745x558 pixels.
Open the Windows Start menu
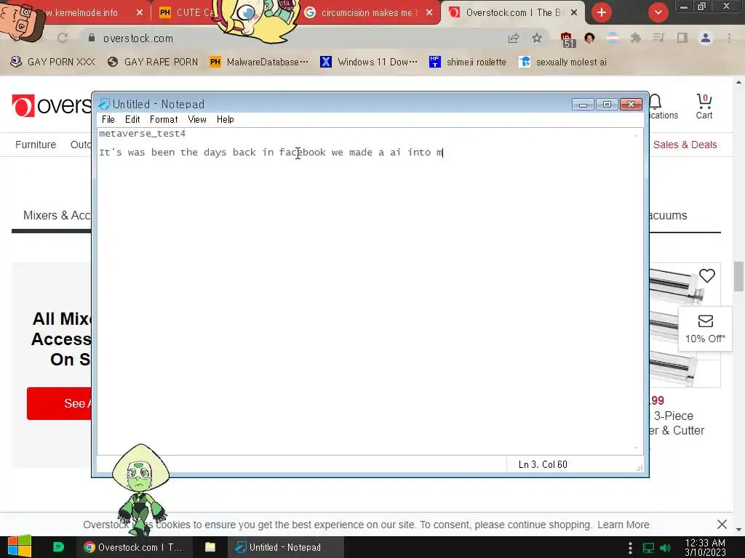tap(20, 547)
